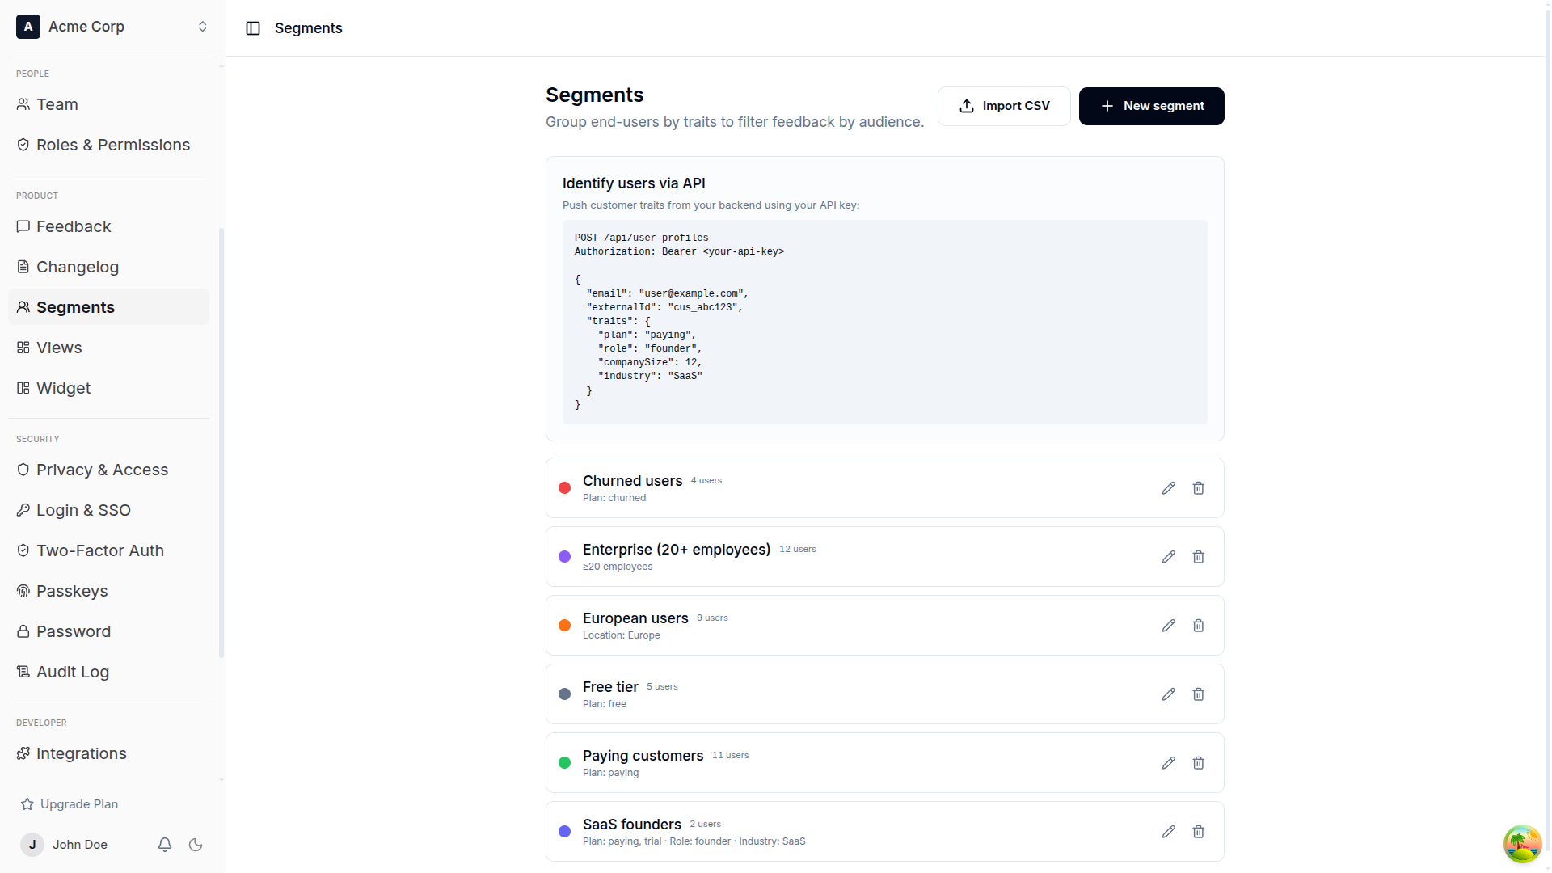Click the gray Free tier color dot
This screenshot has width=1552, height=873.
pyautogui.click(x=565, y=694)
